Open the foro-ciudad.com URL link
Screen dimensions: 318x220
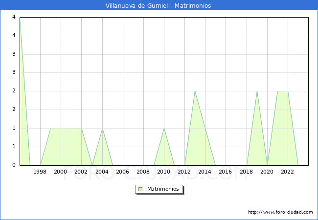(x=280, y=212)
